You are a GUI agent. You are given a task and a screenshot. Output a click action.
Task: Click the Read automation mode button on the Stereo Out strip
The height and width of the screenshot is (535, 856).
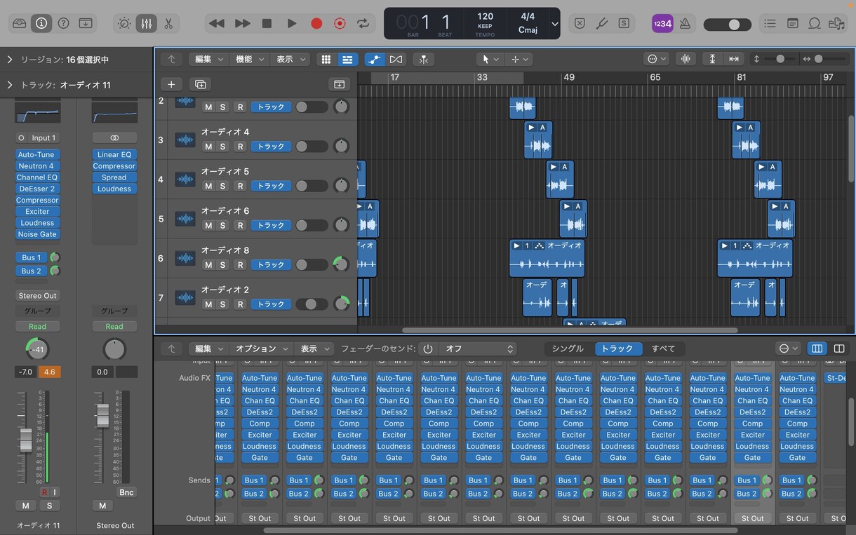114,327
